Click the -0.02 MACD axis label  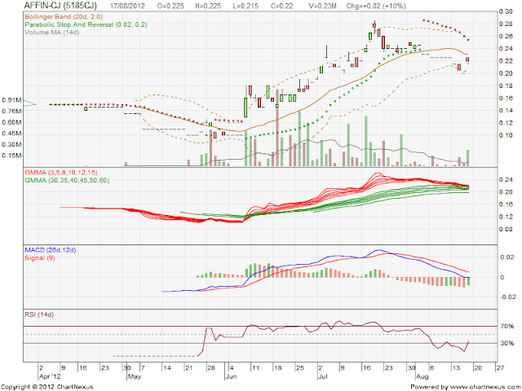click(507, 297)
